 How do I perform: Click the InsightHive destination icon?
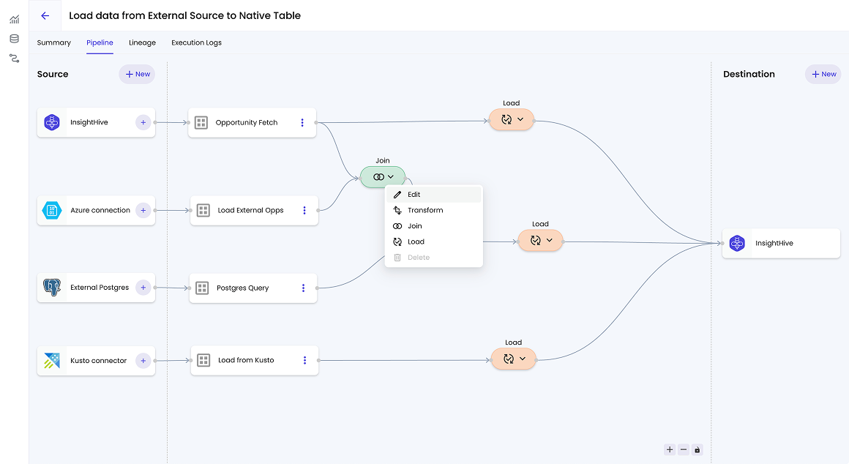click(737, 244)
